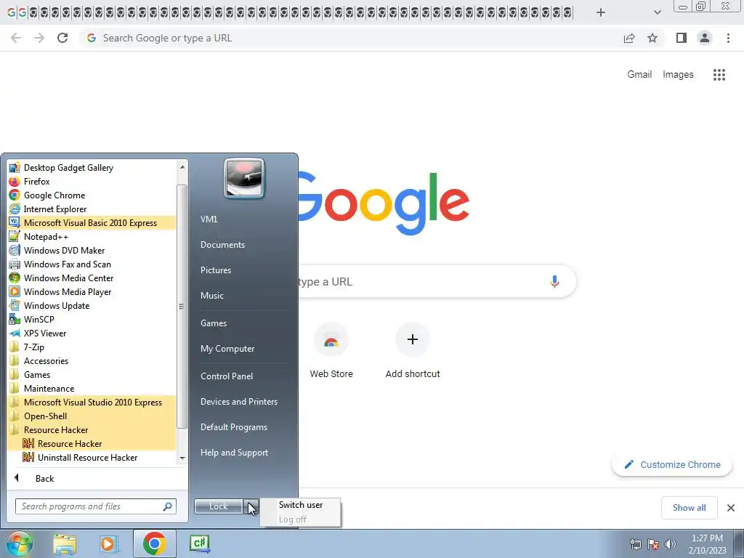
Task: Open the Chrome profile avatar
Action: [x=705, y=38]
